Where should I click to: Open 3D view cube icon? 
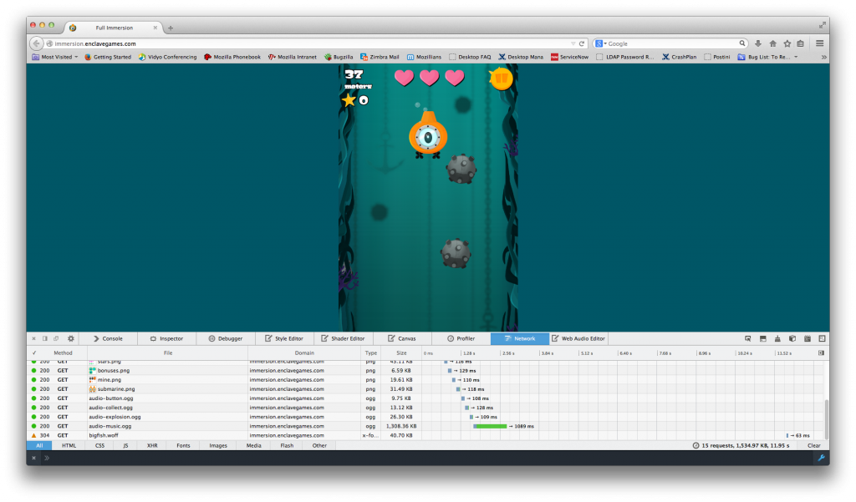[792, 338]
